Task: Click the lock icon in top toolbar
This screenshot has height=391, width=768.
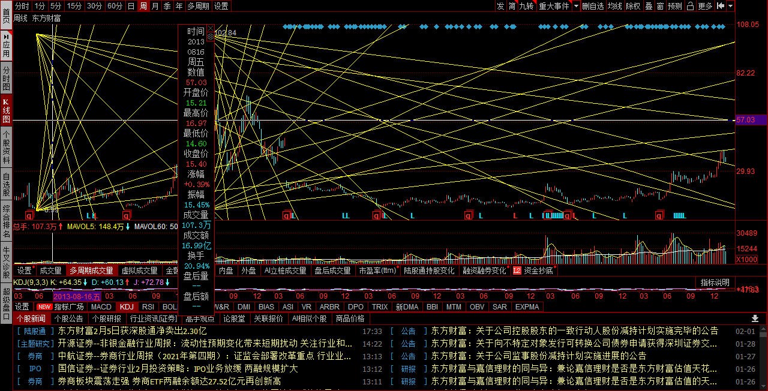Action: 691,6
